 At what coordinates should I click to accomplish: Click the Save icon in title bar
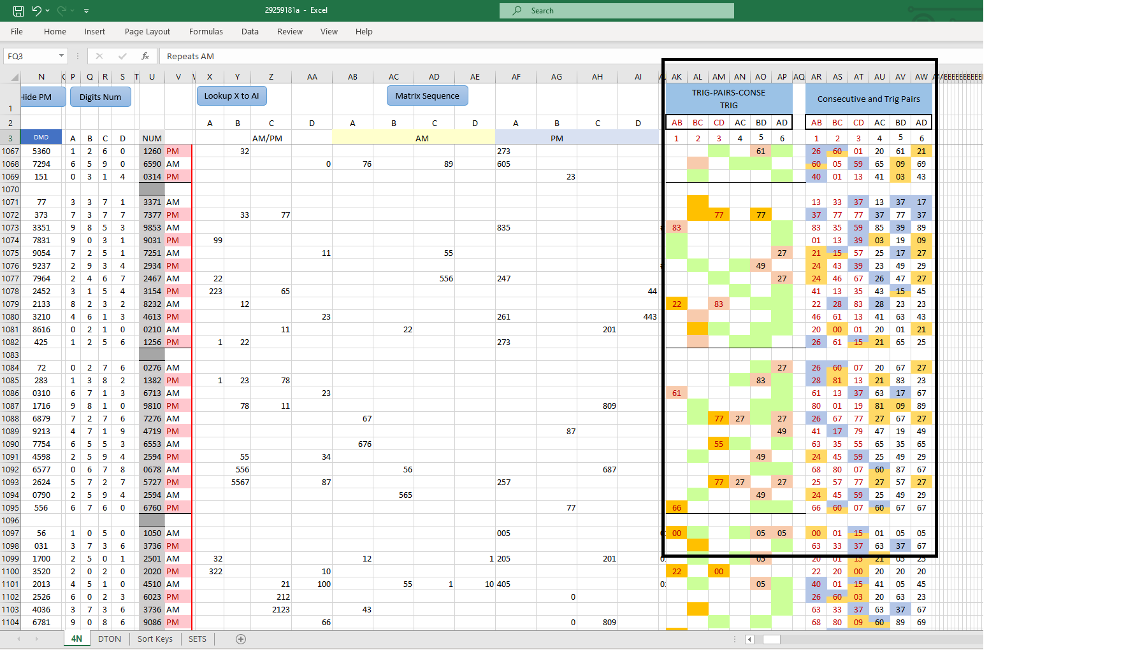[18, 11]
